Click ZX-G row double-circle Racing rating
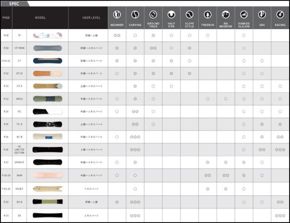This screenshot has width=290, height=223. point(280,202)
